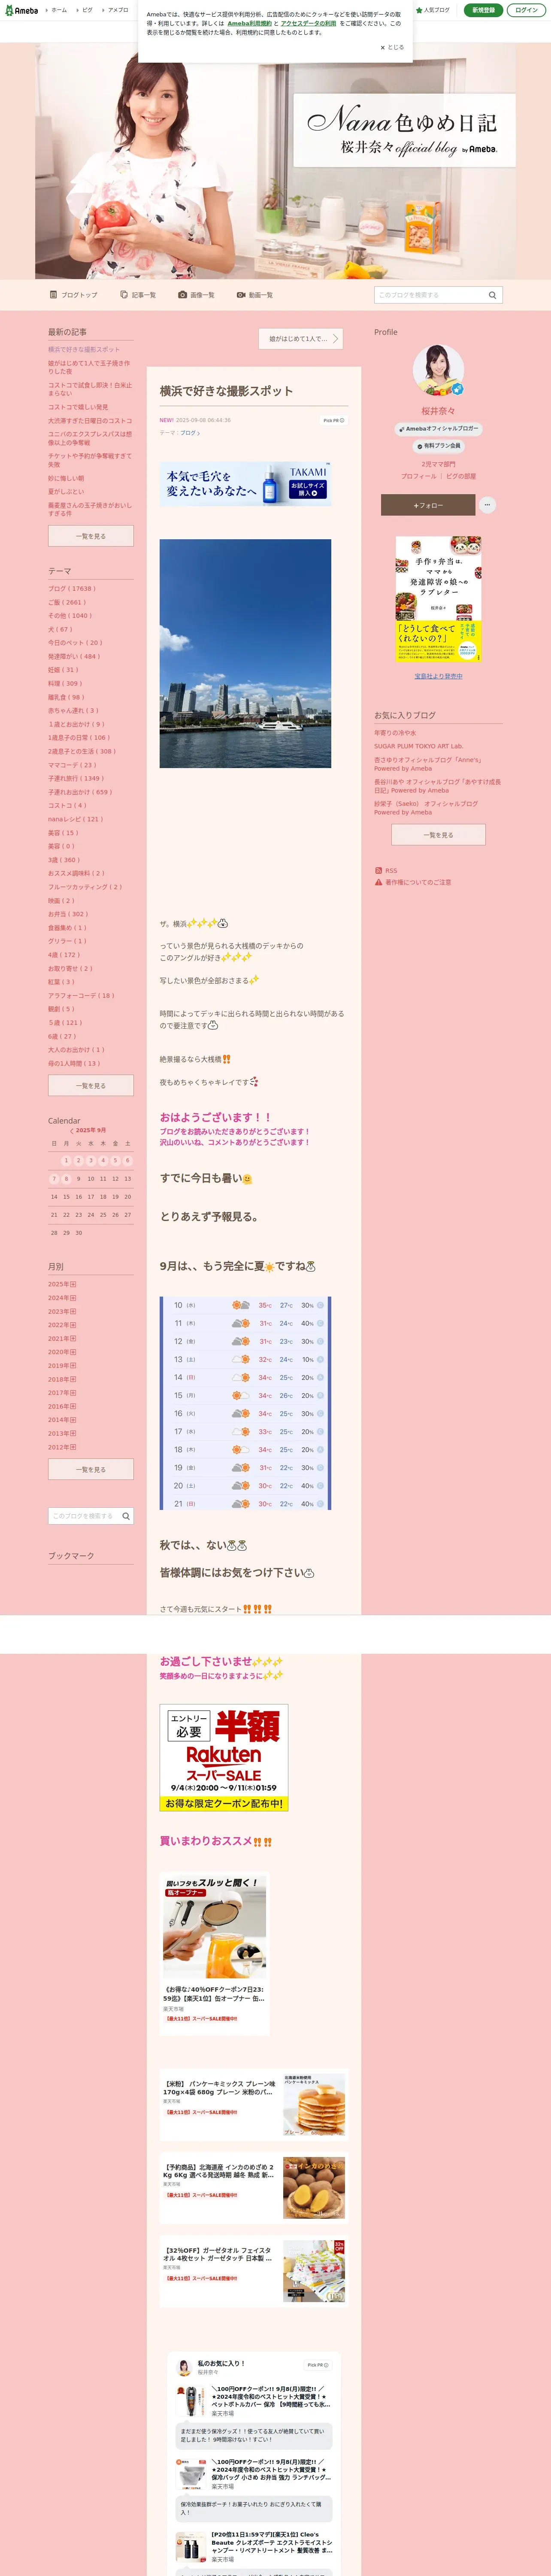Click 一覧を見る under 月別 archive
This screenshot has width=551, height=2576.
91,1469
